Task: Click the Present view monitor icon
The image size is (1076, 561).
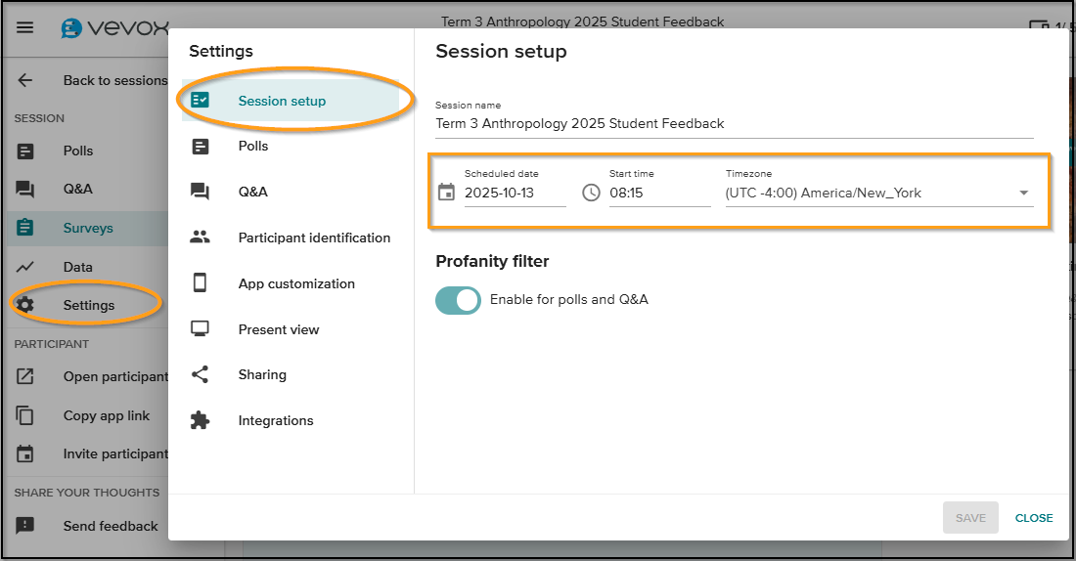Action: [200, 329]
